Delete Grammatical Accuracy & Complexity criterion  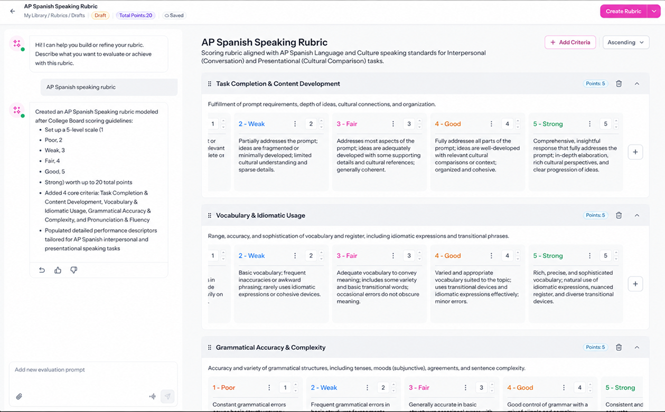pyautogui.click(x=619, y=347)
